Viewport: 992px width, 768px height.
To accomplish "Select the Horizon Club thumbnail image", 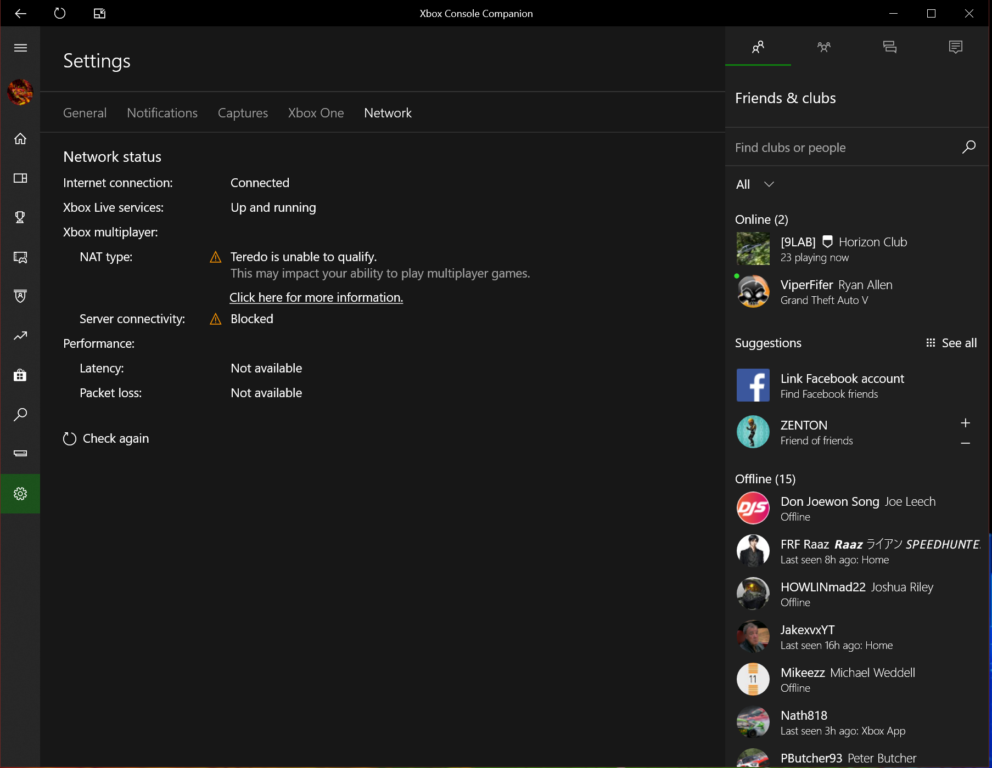I will click(753, 249).
